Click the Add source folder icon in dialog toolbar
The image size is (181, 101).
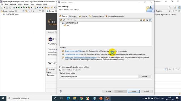[x=61, y=20]
